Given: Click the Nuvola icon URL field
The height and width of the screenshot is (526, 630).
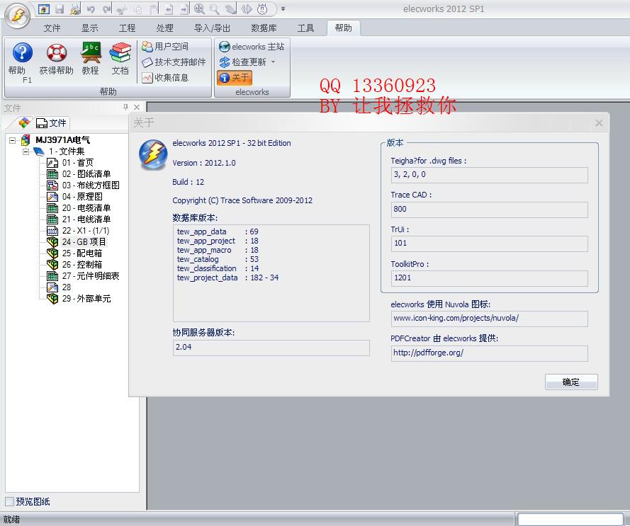Looking at the screenshot, I should tap(490, 319).
